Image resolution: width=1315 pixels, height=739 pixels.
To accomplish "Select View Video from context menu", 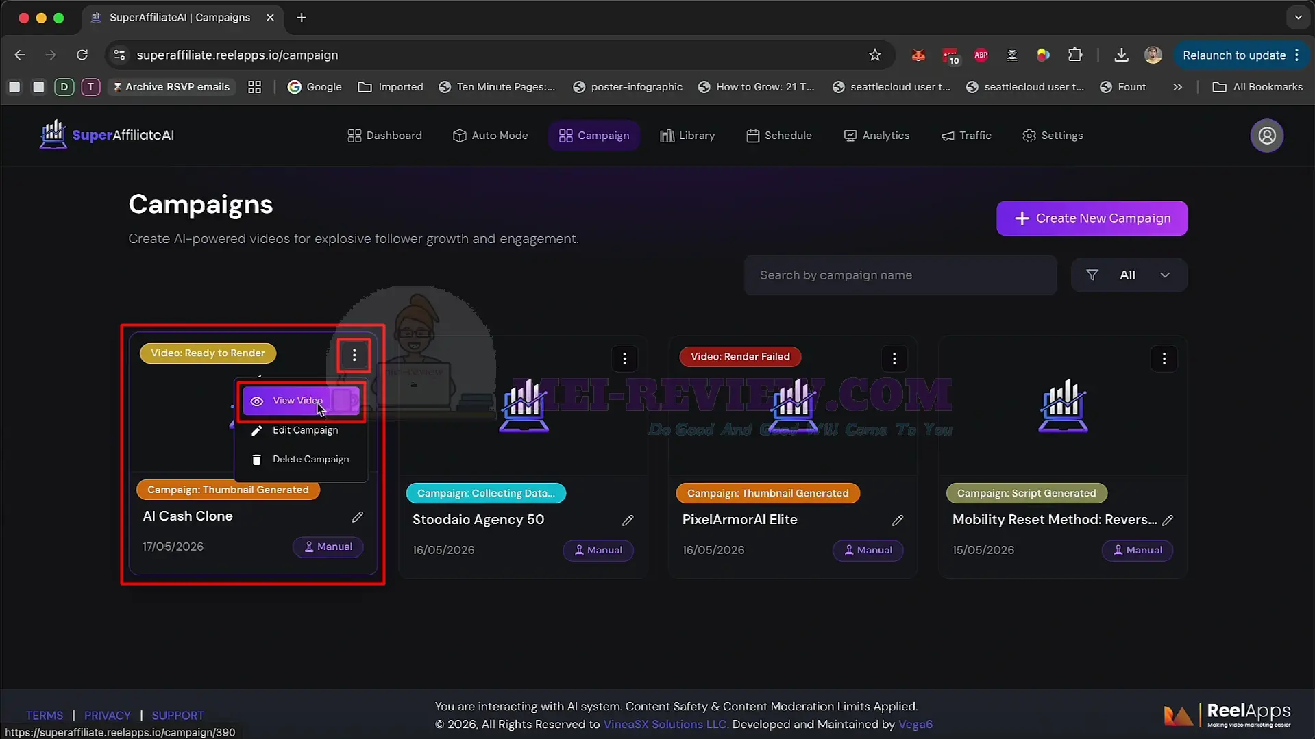I will pos(301,401).
